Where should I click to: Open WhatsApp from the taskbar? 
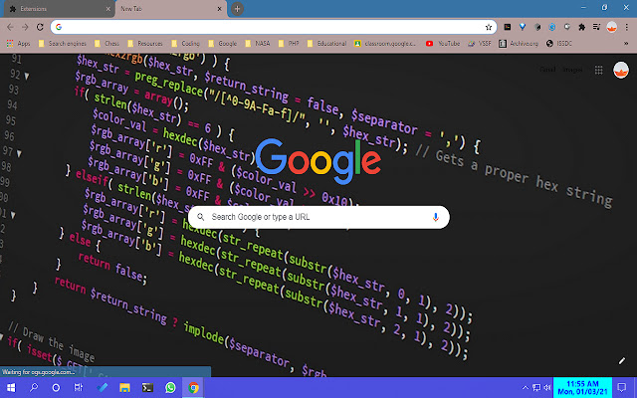pyautogui.click(x=170, y=387)
